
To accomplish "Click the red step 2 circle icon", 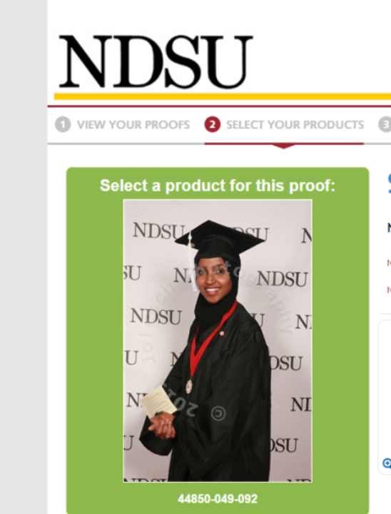I will (213, 124).
